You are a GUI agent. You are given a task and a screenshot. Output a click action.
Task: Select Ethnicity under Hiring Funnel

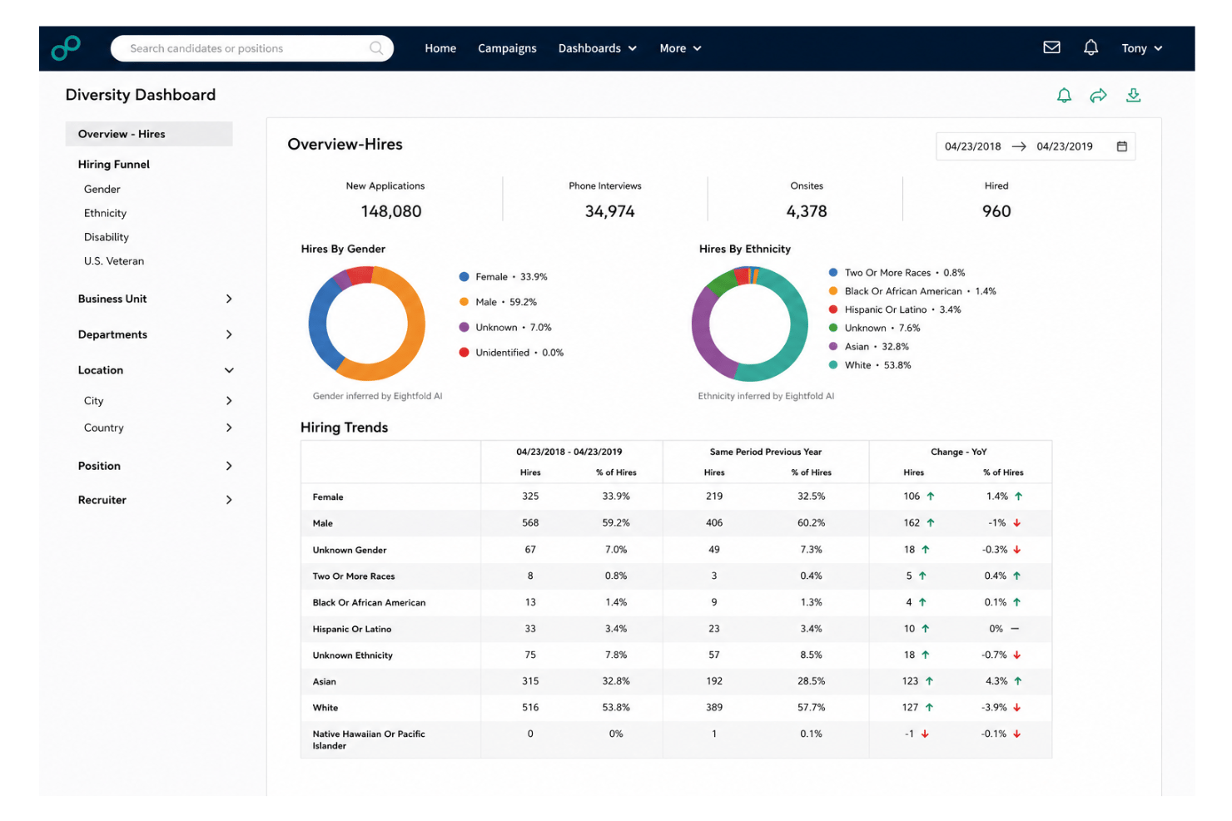coord(105,214)
